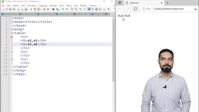Viewport: 199px width, 112px height.
Task: Open the Window menu
Action: [x=93, y=6]
